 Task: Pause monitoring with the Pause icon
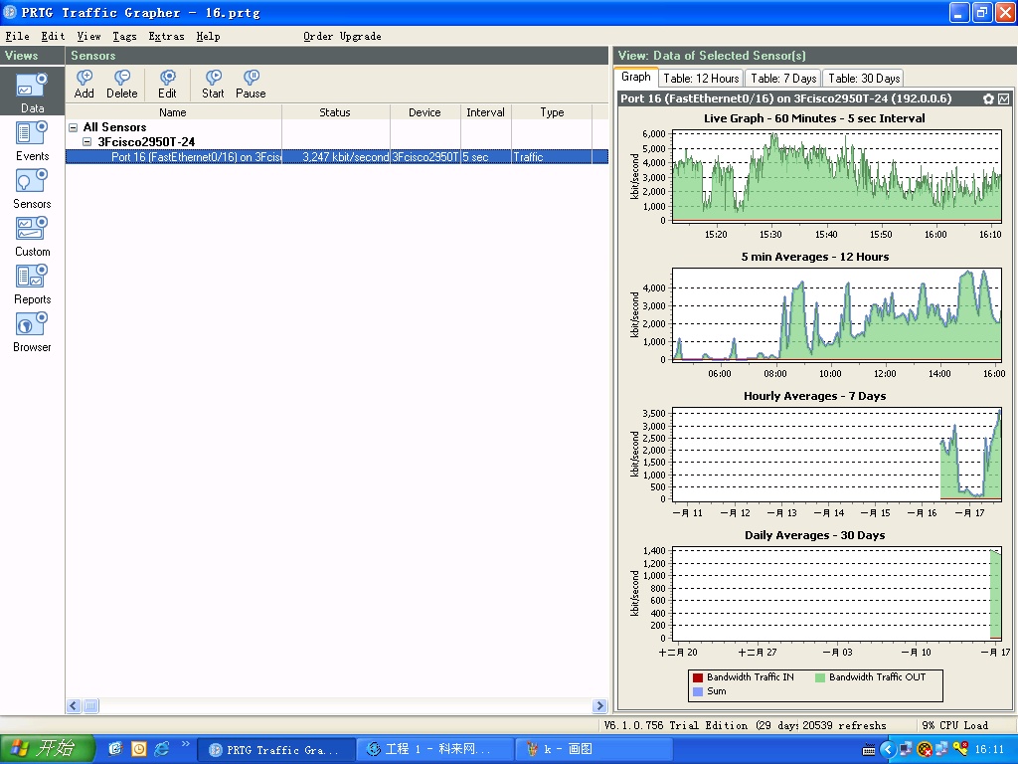pos(251,84)
